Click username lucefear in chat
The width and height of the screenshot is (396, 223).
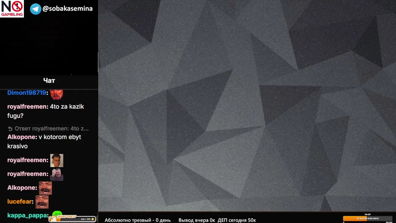click(x=19, y=202)
